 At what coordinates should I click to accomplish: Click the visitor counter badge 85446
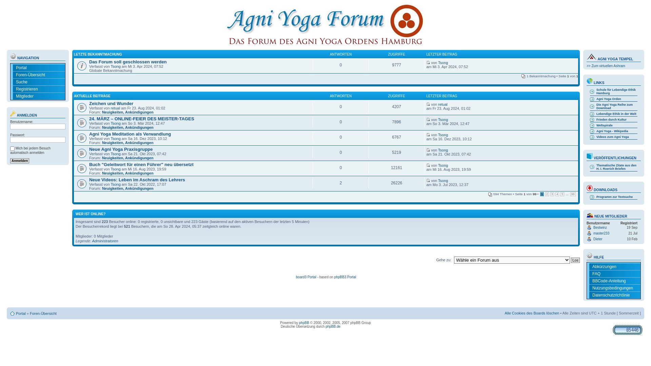(x=627, y=330)
